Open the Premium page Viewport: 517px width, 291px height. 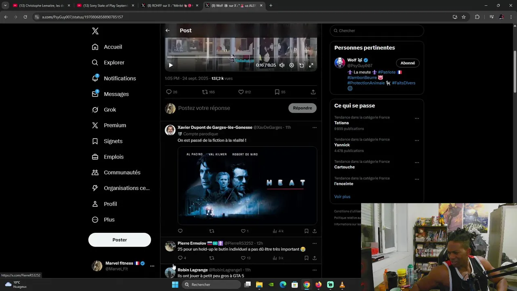click(x=109, y=125)
